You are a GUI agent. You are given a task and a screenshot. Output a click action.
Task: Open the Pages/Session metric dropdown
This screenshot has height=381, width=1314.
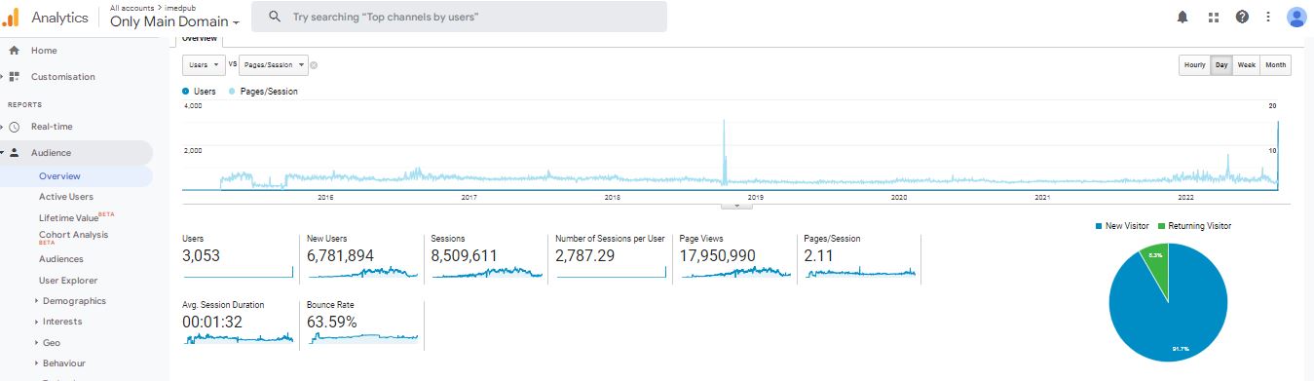[x=274, y=65]
